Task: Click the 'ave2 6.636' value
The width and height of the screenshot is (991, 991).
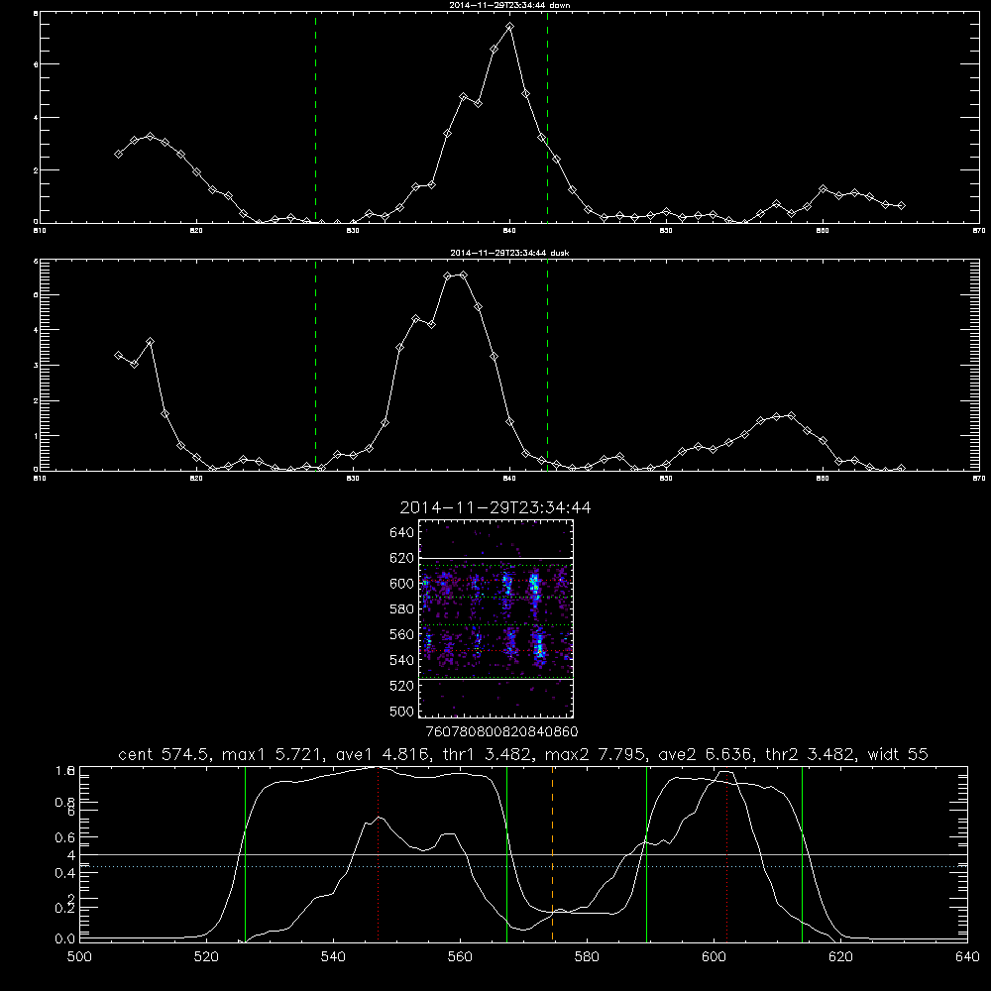Action: coord(705,754)
